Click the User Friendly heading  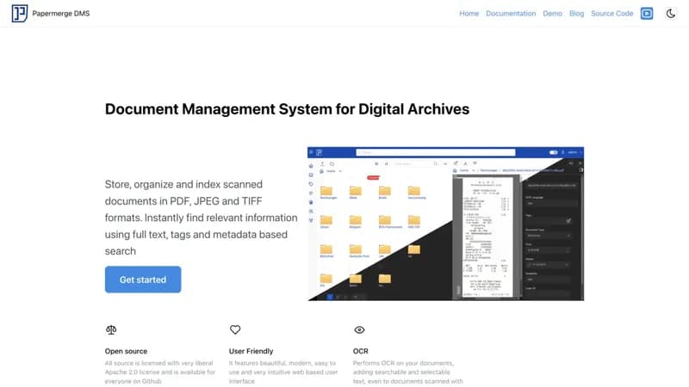tap(251, 351)
